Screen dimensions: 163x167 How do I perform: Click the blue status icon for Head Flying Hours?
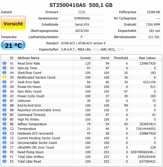(x=4, y=152)
